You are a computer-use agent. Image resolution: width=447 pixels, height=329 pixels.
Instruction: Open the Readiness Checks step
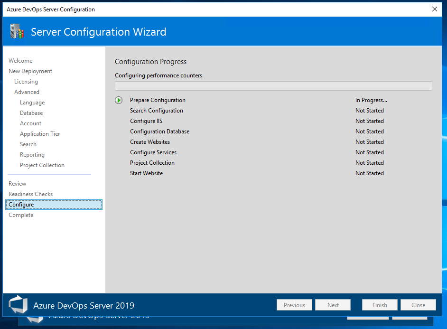(30, 194)
